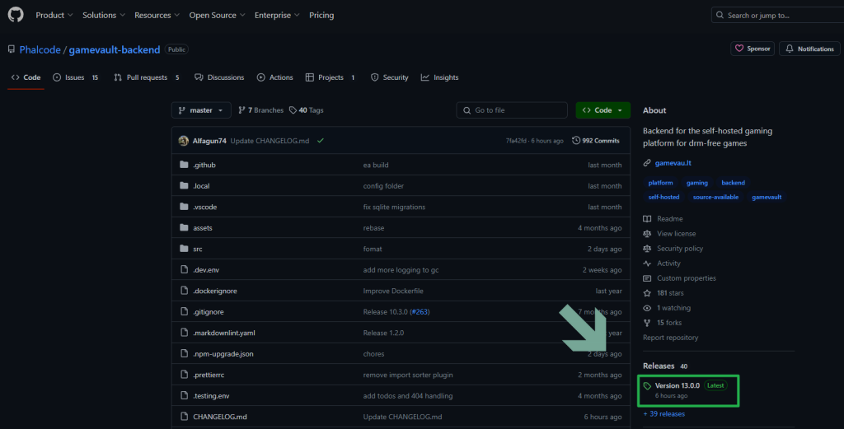Viewport: 844px width, 429px height.
Task: Open the CHANGELOG.md file
Action: pyautogui.click(x=220, y=417)
